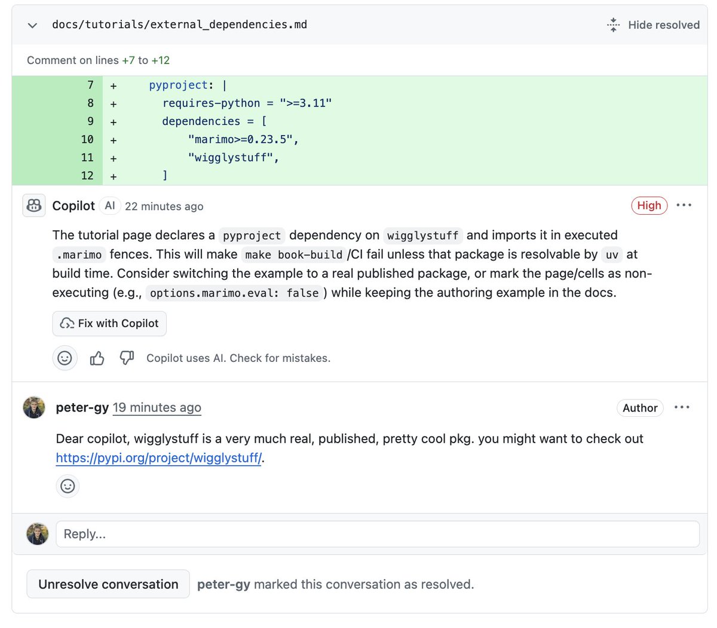Click peter-gy's avatar on the reply
Viewport: 717px width, 628px height.
(34, 408)
